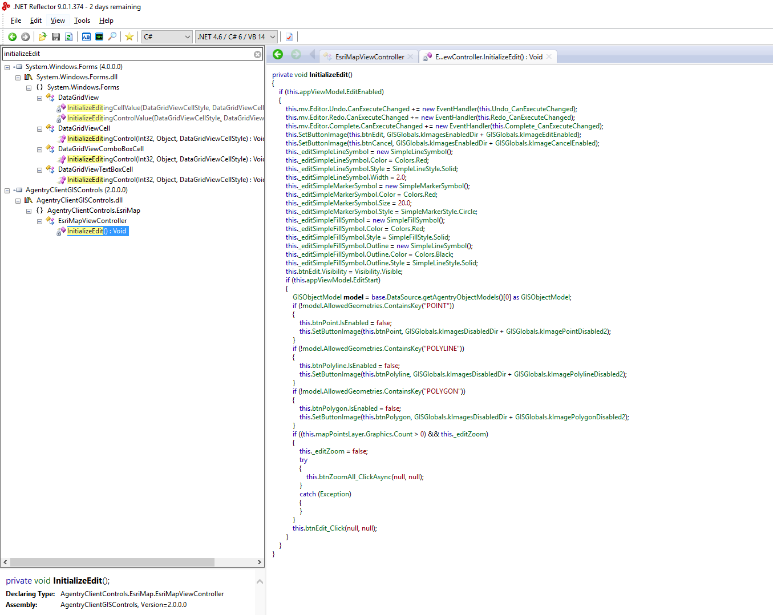Viewport: 773px width, 615px height.
Task: Click the getAgentryObjectModels link in the code
Action: point(460,297)
